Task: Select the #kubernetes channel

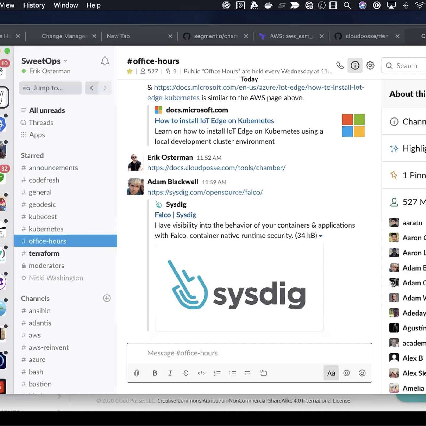Action: (65, 229)
